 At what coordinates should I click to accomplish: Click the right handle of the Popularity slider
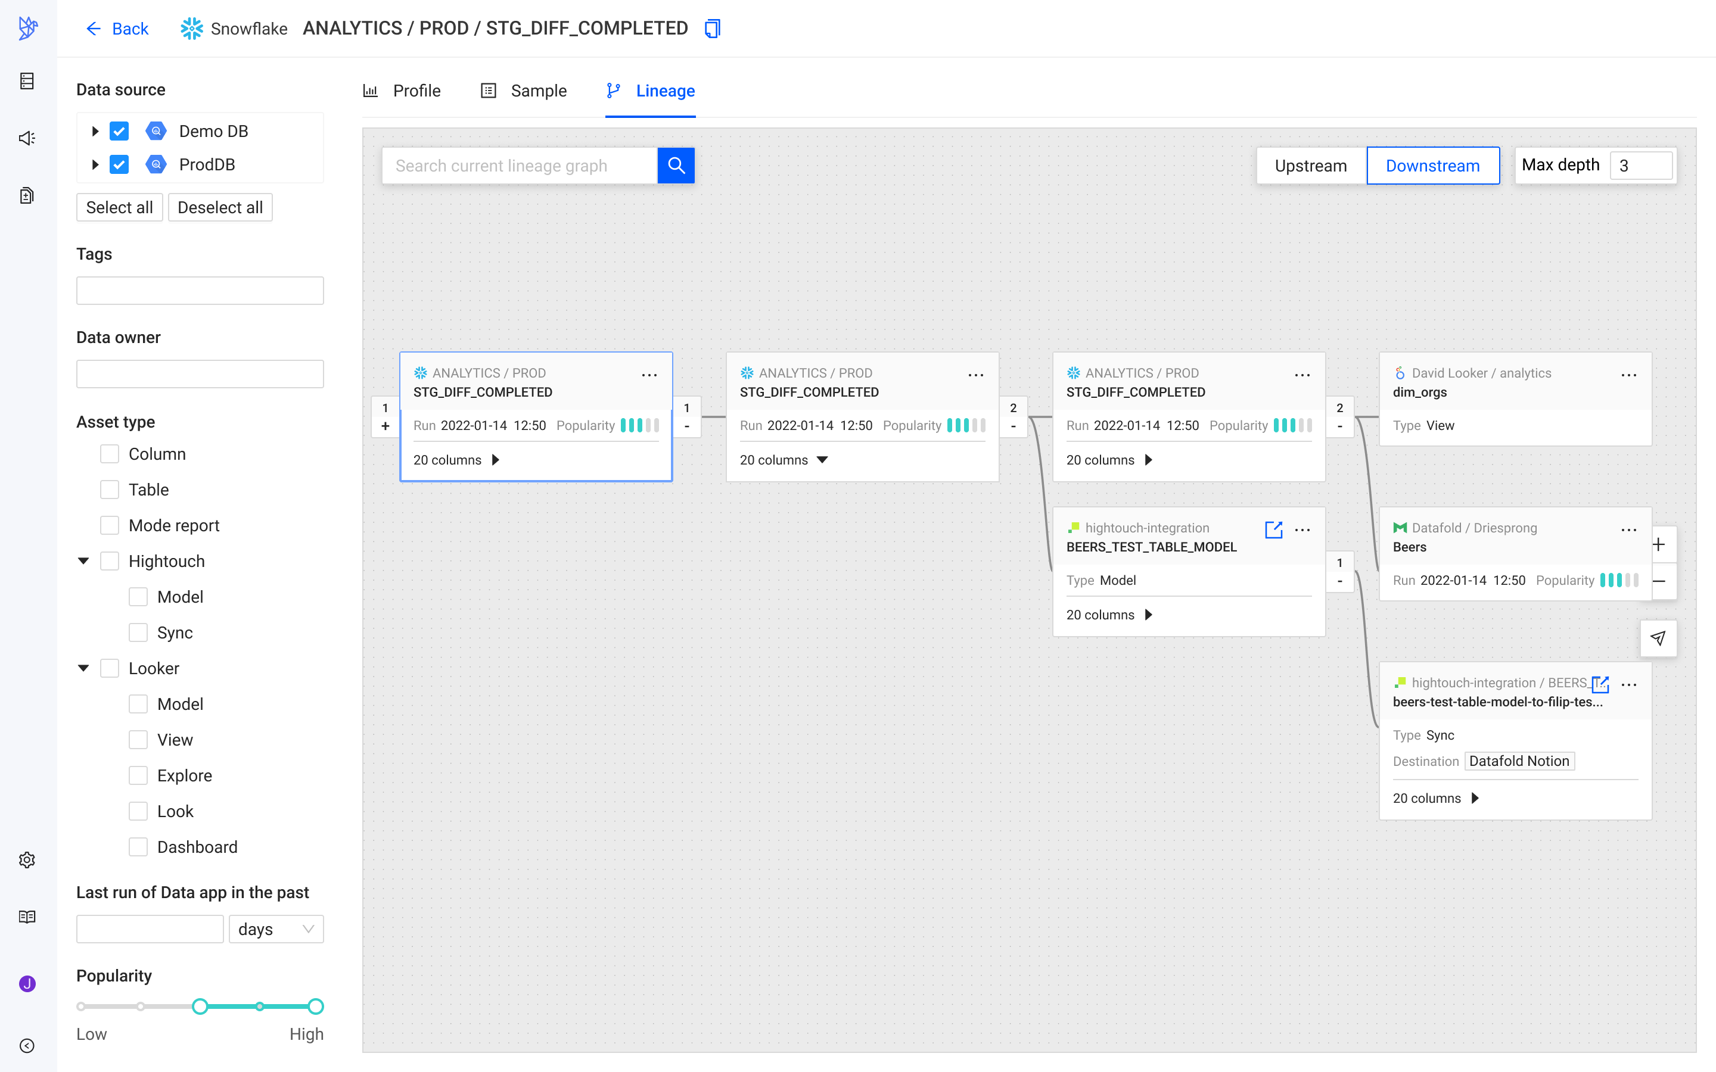pos(316,1005)
